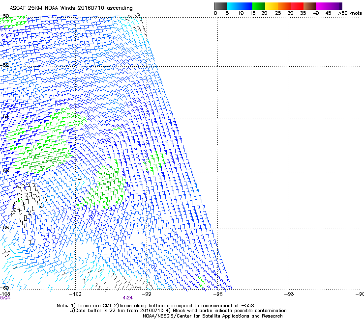Click the ASCAT 25KM NOAA Winds title text
The width and height of the screenshot is (364, 319).
71,8
